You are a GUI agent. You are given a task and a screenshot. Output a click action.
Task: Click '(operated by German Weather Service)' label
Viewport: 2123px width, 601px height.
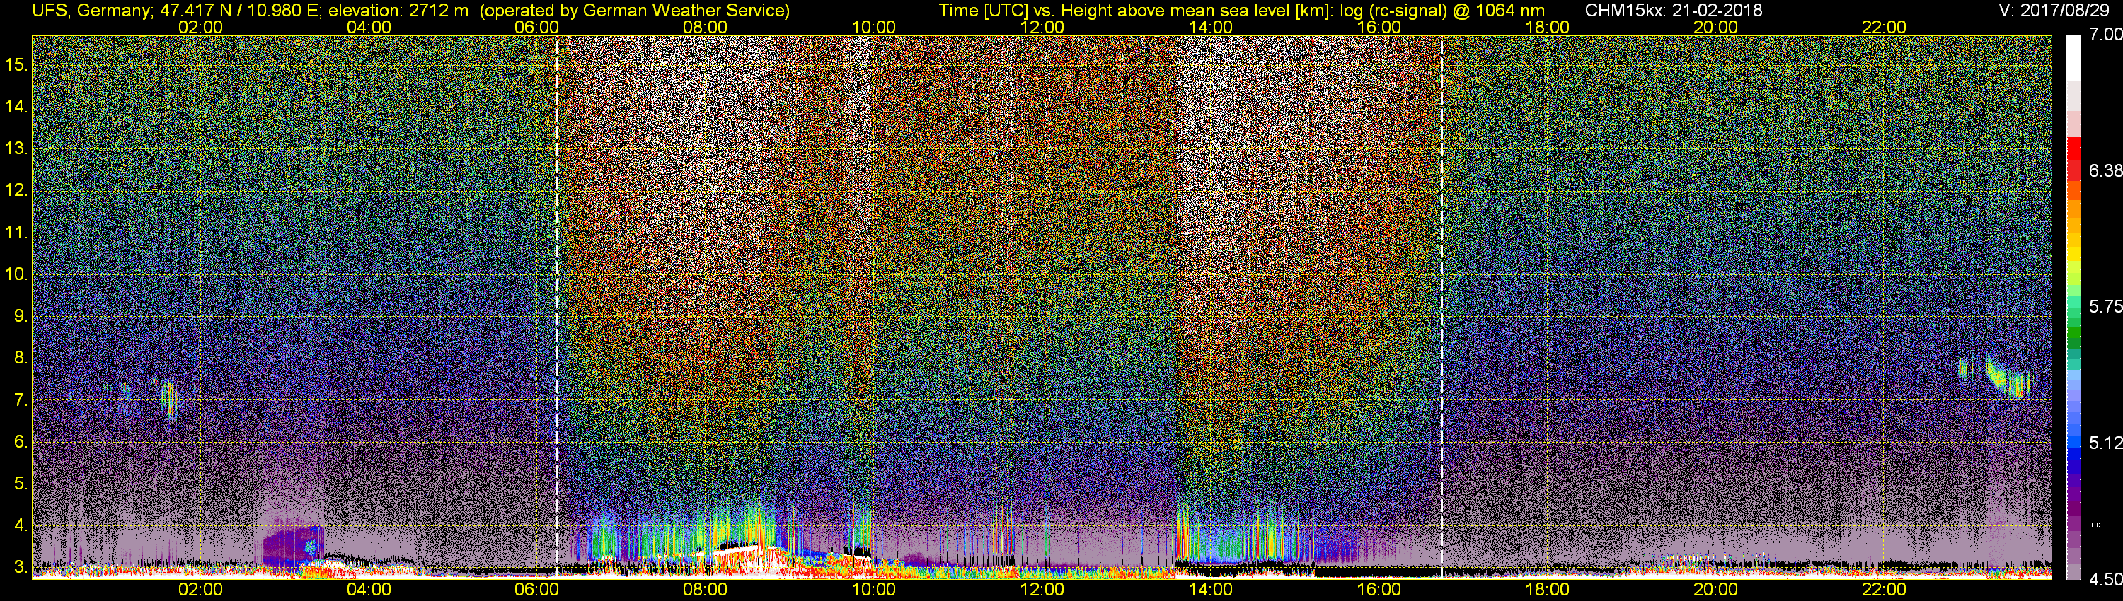[635, 11]
